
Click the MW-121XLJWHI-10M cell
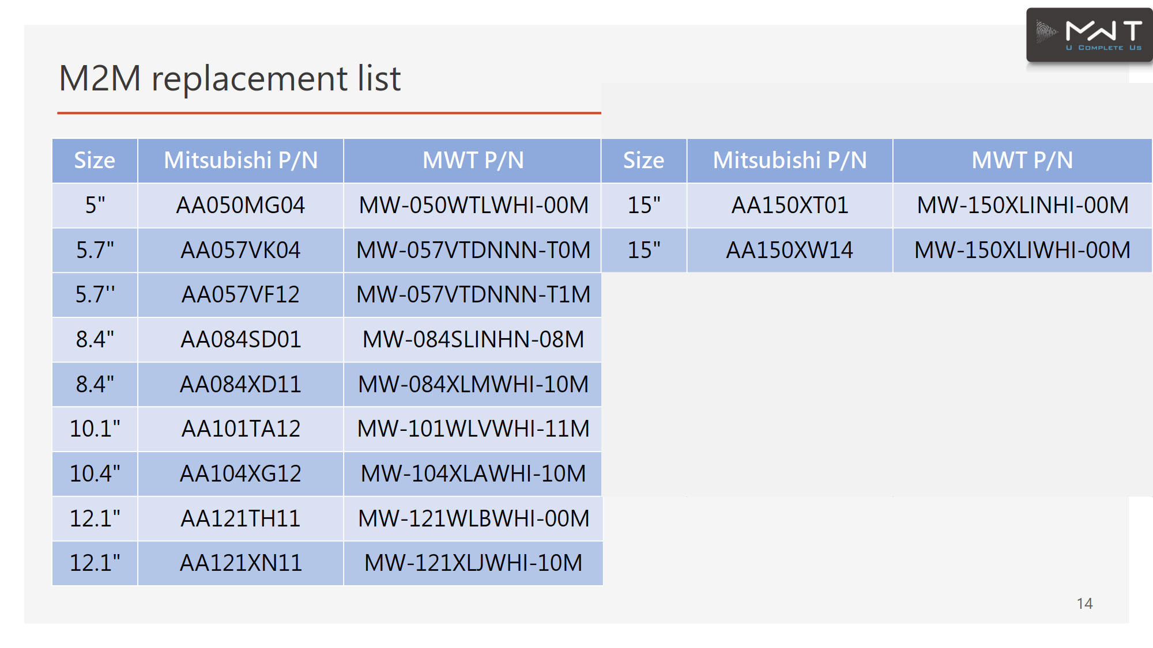tap(473, 563)
